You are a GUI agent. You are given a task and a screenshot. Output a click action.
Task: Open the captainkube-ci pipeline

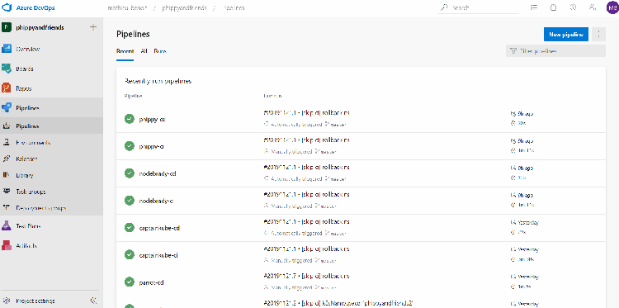coord(158,255)
